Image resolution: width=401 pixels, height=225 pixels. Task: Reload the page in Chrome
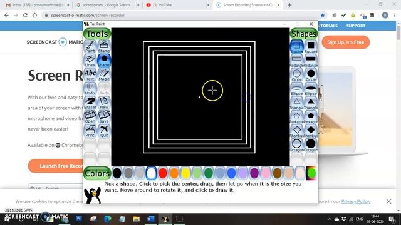[25, 15]
